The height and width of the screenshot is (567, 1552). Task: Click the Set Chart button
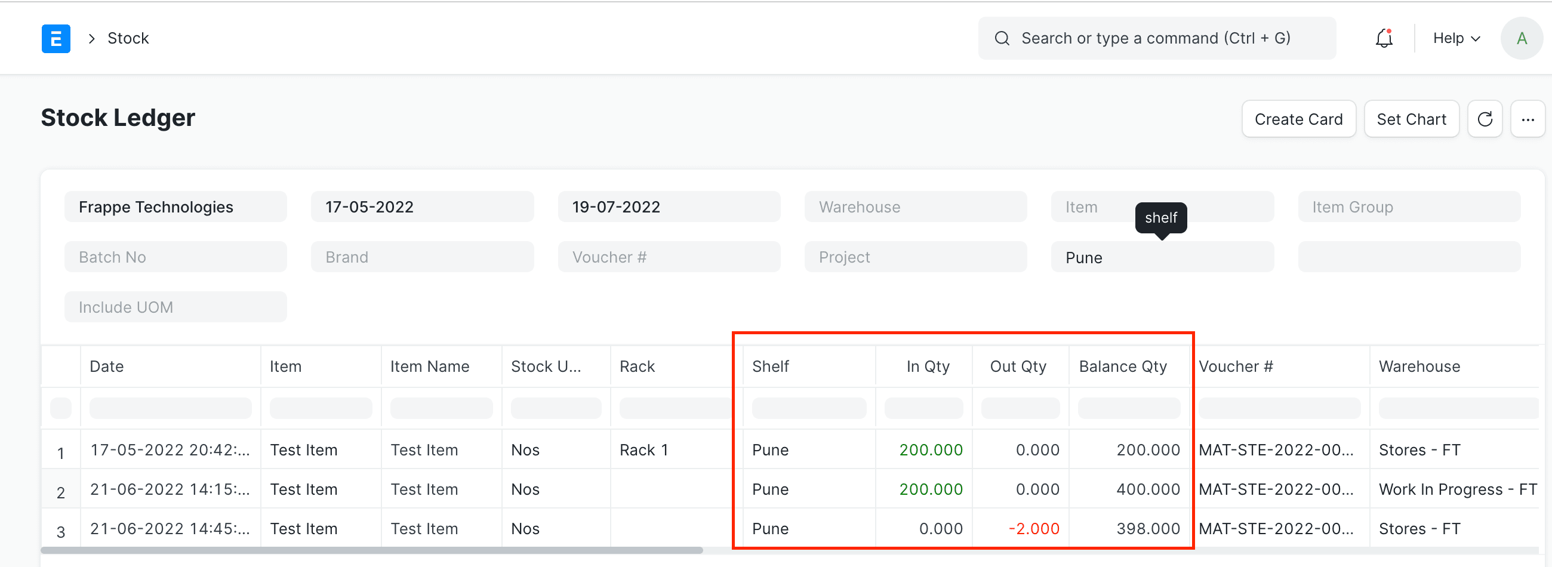coord(1411,119)
